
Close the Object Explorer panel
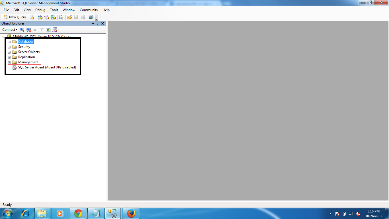(x=103, y=23)
